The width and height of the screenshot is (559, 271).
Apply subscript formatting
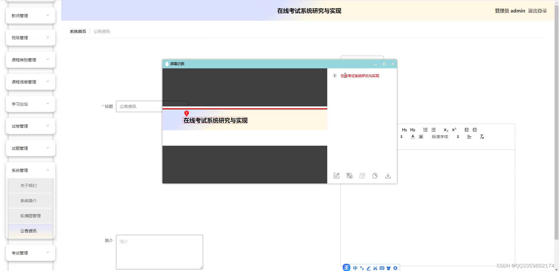(x=446, y=130)
